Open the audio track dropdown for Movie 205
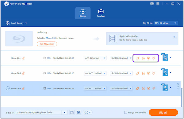The width and height of the screenshot is (184, 119). 95,73
